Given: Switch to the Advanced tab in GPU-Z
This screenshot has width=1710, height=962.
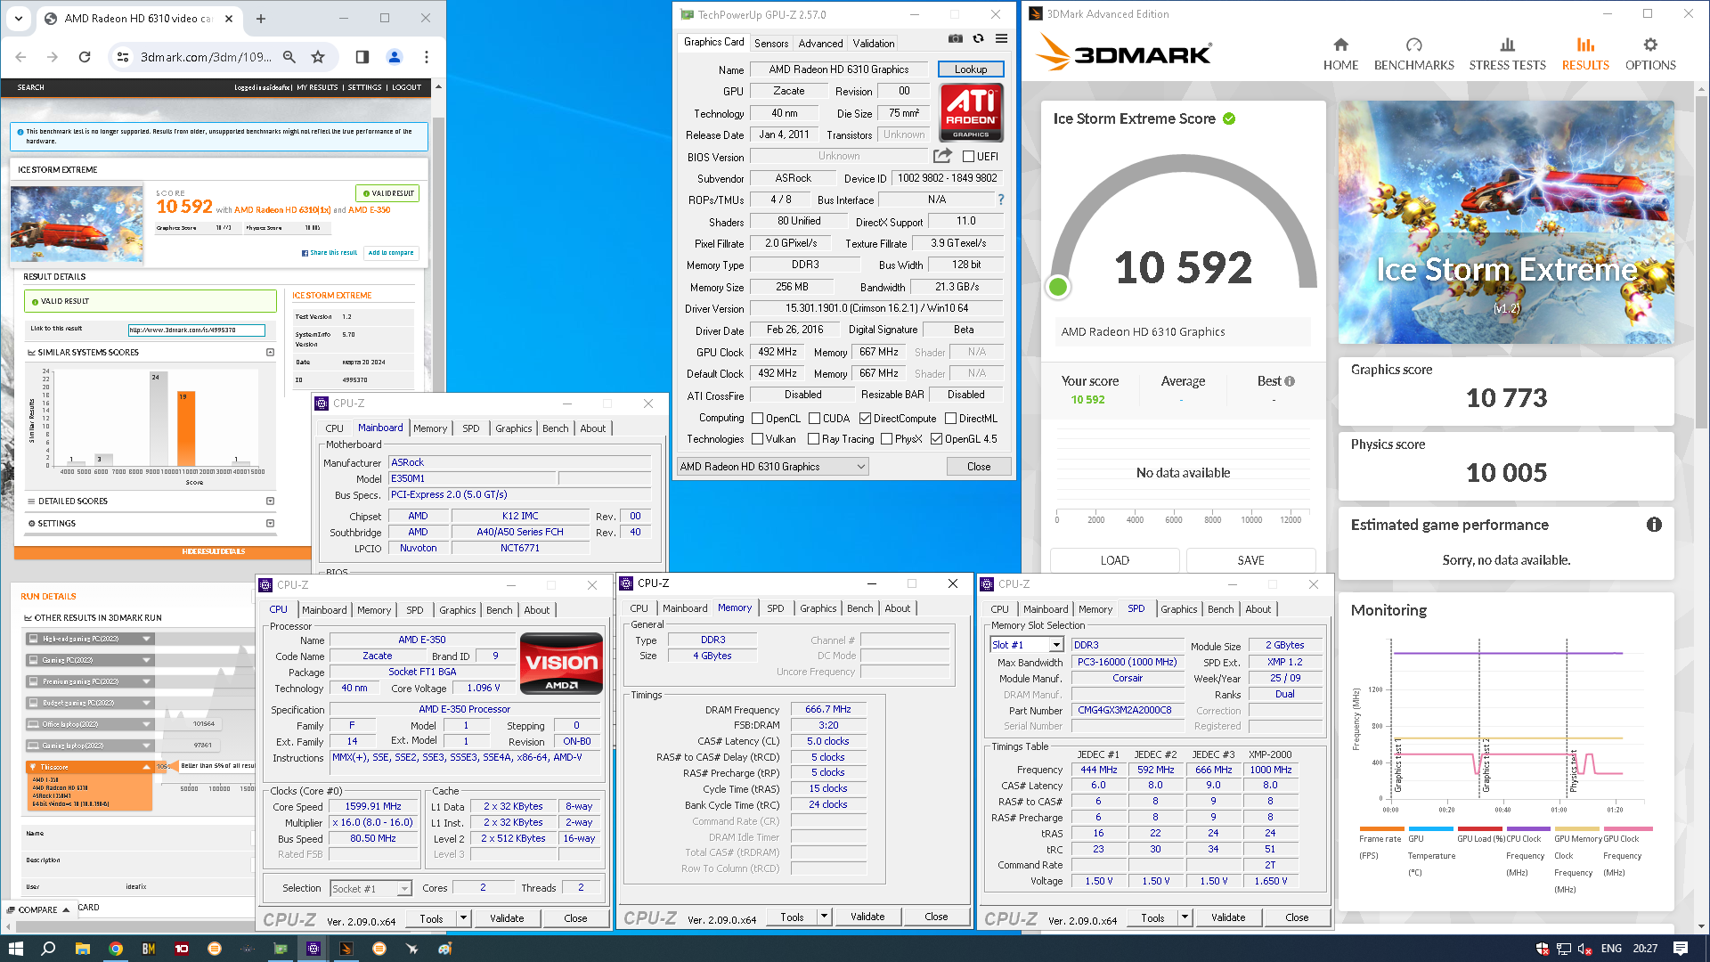Looking at the screenshot, I should 820,43.
